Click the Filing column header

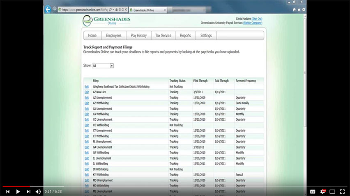click(x=96, y=81)
